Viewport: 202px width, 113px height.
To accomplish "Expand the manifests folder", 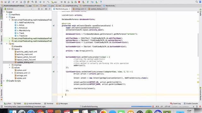I will 7,15.
